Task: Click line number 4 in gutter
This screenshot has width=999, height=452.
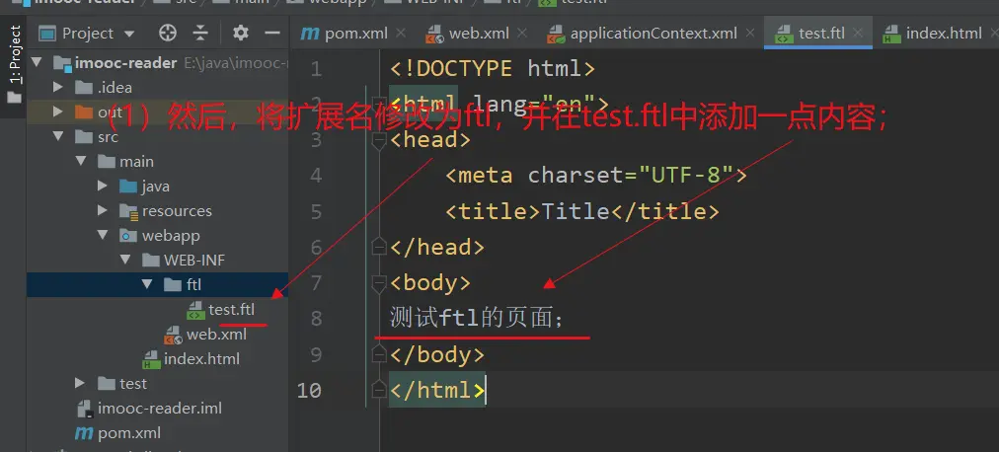Action: click(316, 175)
